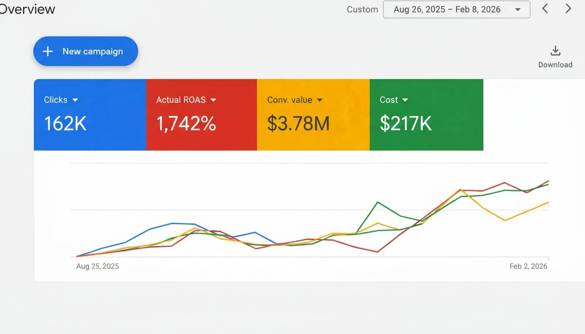Select the green $217K Cost scorecard

(x=426, y=115)
